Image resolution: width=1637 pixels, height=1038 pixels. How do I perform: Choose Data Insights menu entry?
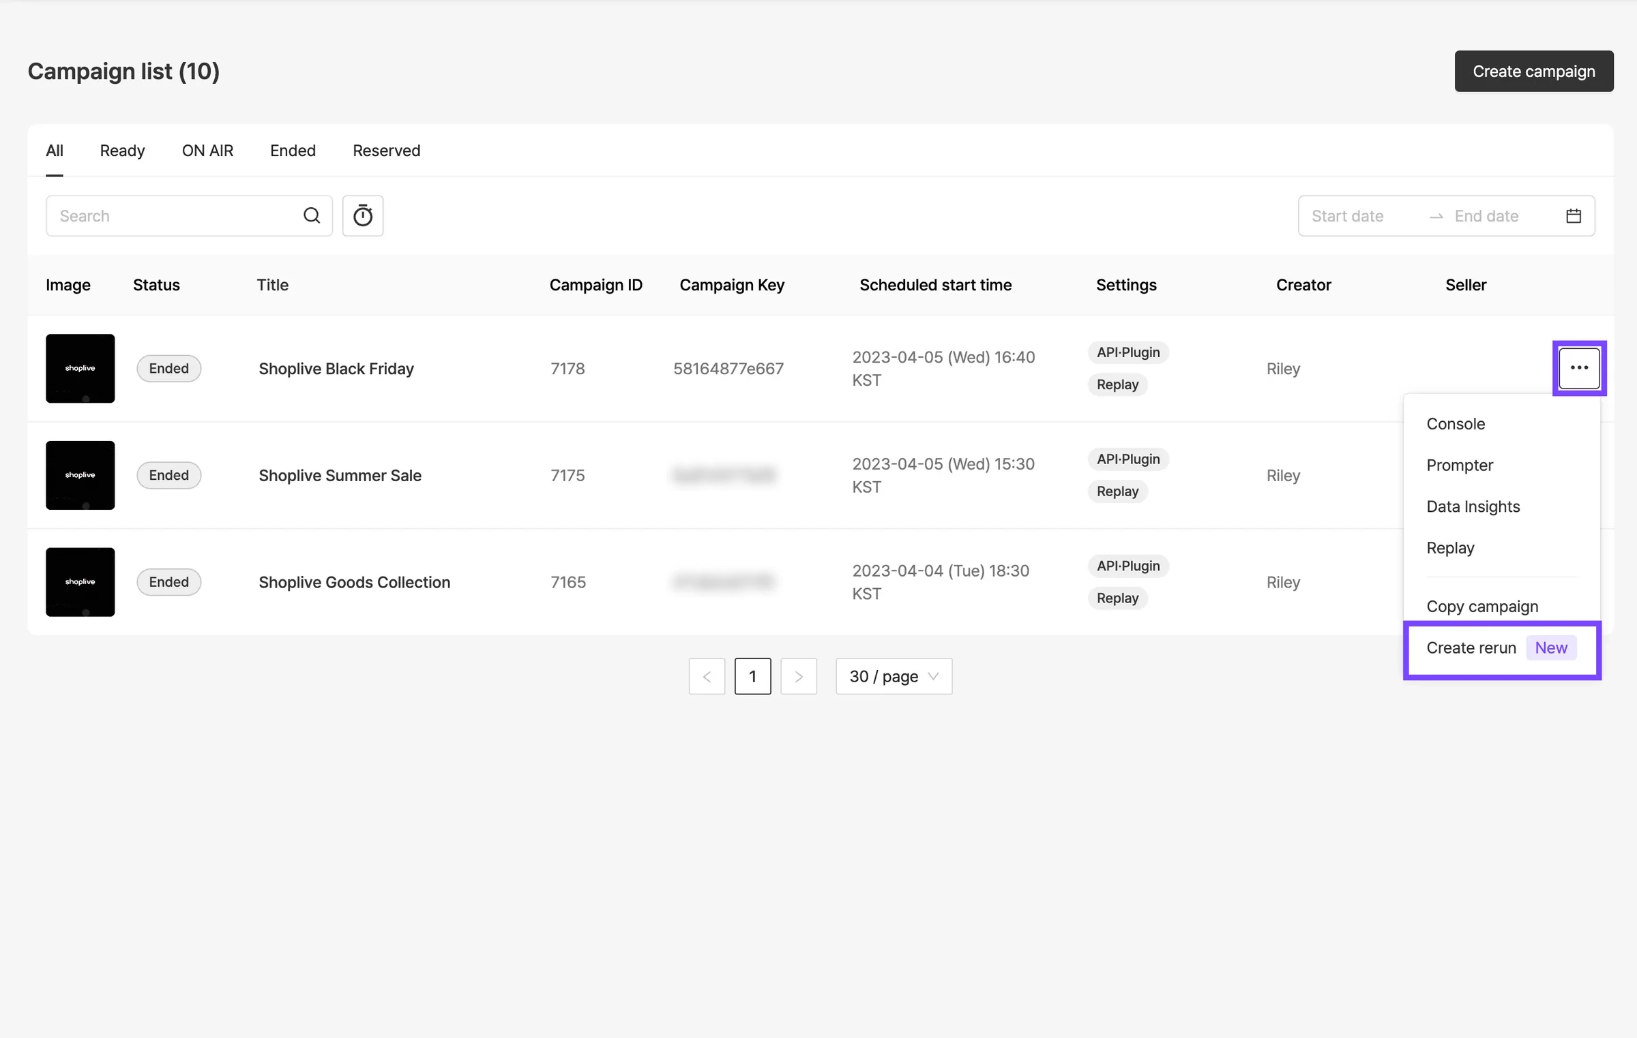1501,506
